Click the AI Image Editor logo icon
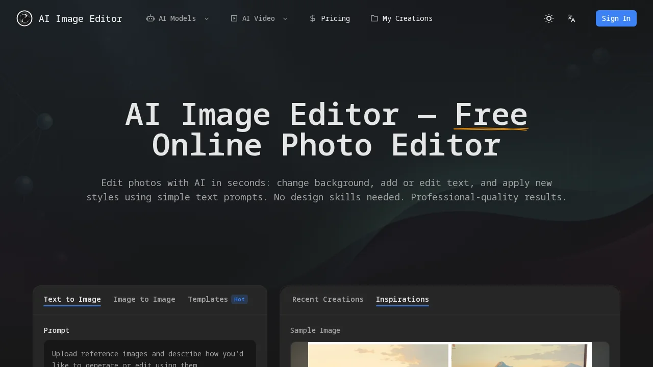The width and height of the screenshot is (653, 367). pos(24,18)
